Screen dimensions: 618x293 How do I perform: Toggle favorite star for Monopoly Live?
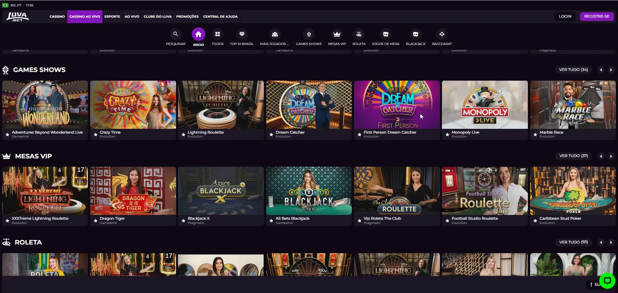coord(447,135)
